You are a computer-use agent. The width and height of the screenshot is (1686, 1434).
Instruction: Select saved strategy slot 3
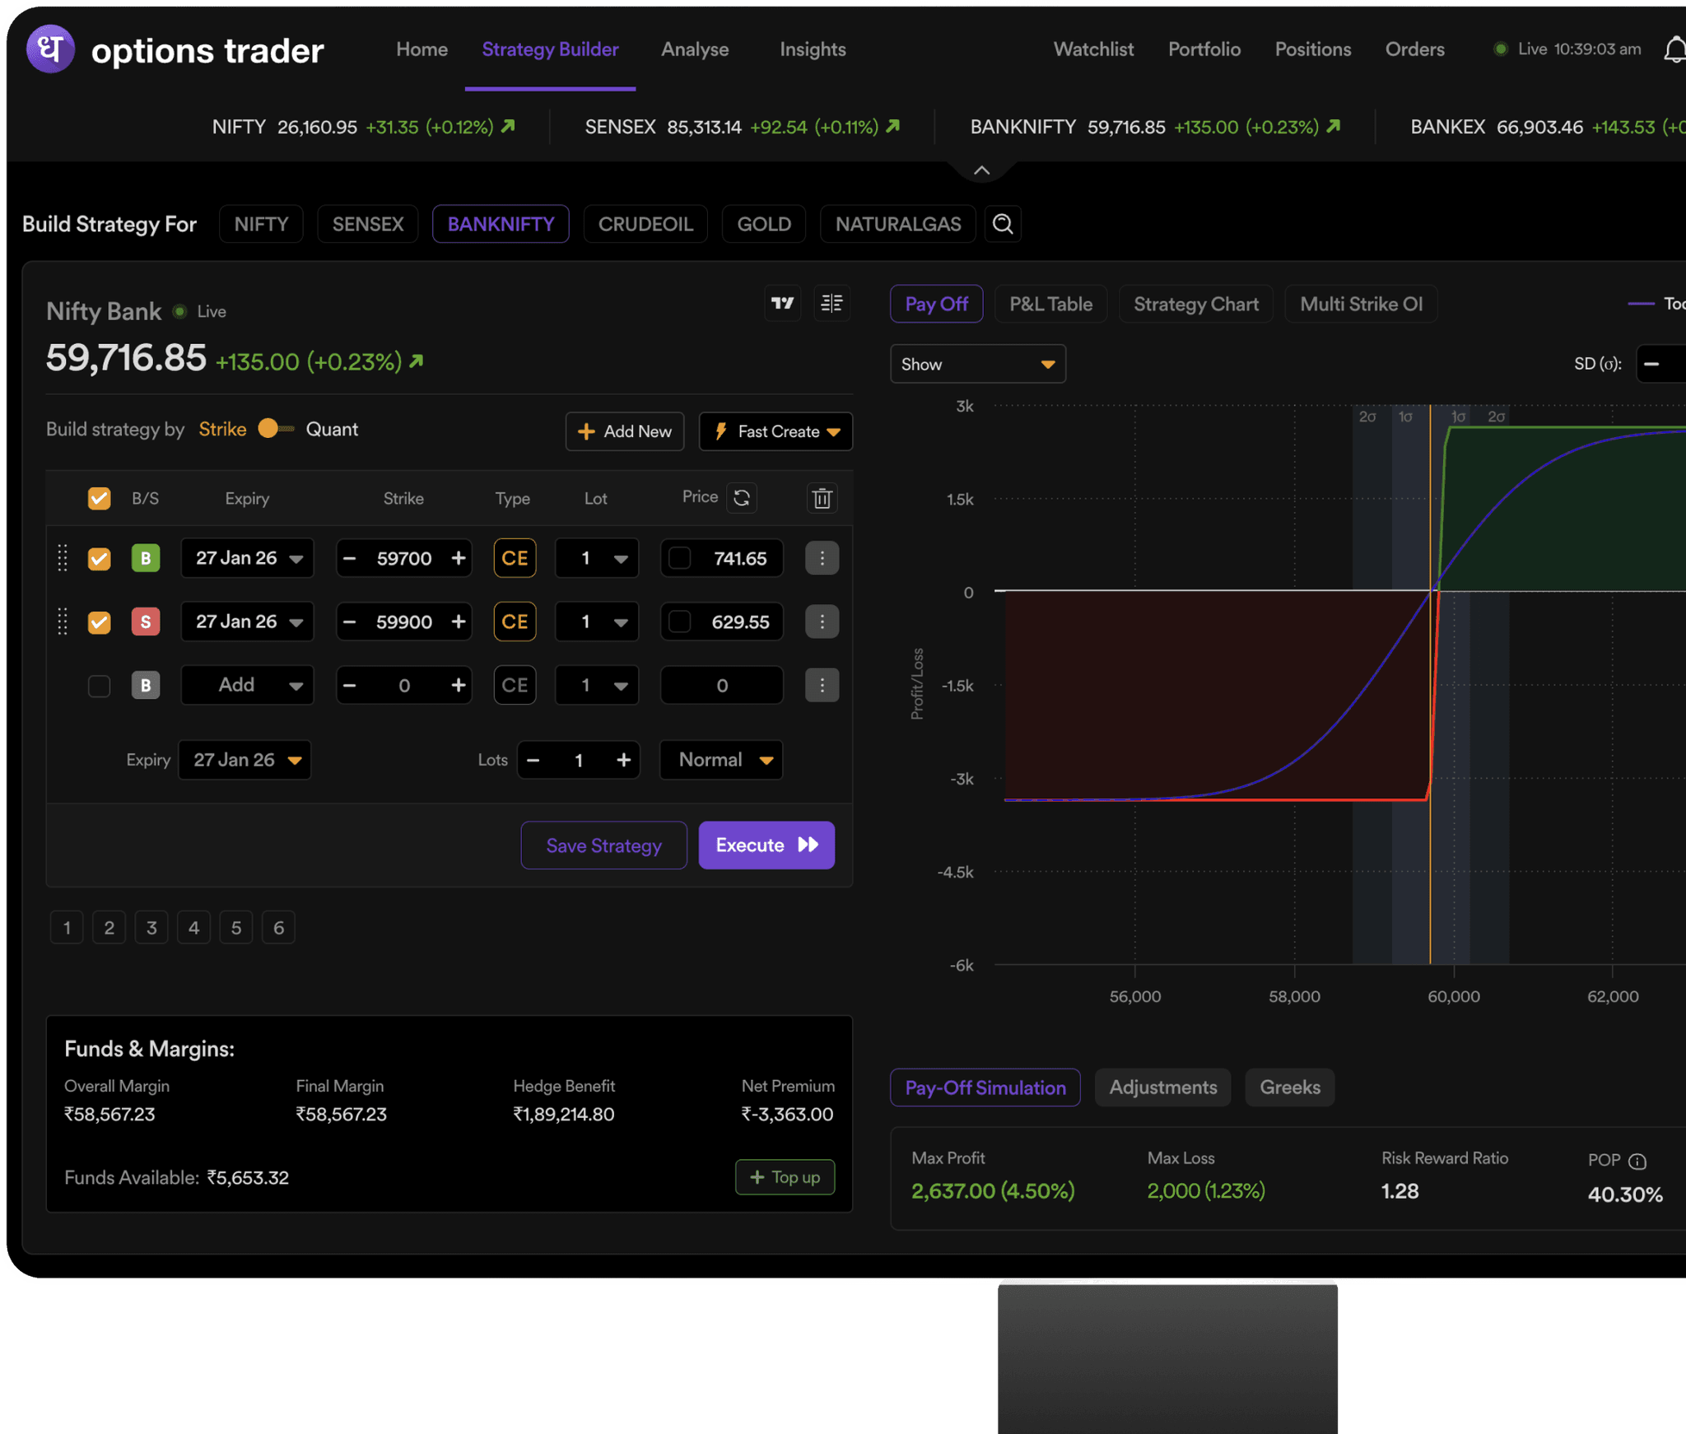click(151, 928)
